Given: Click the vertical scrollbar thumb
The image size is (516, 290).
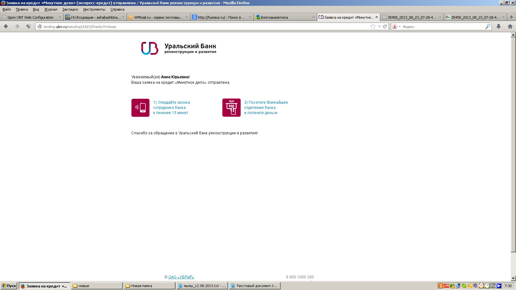Looking at the screenshot, I should [x=513, y=145].
